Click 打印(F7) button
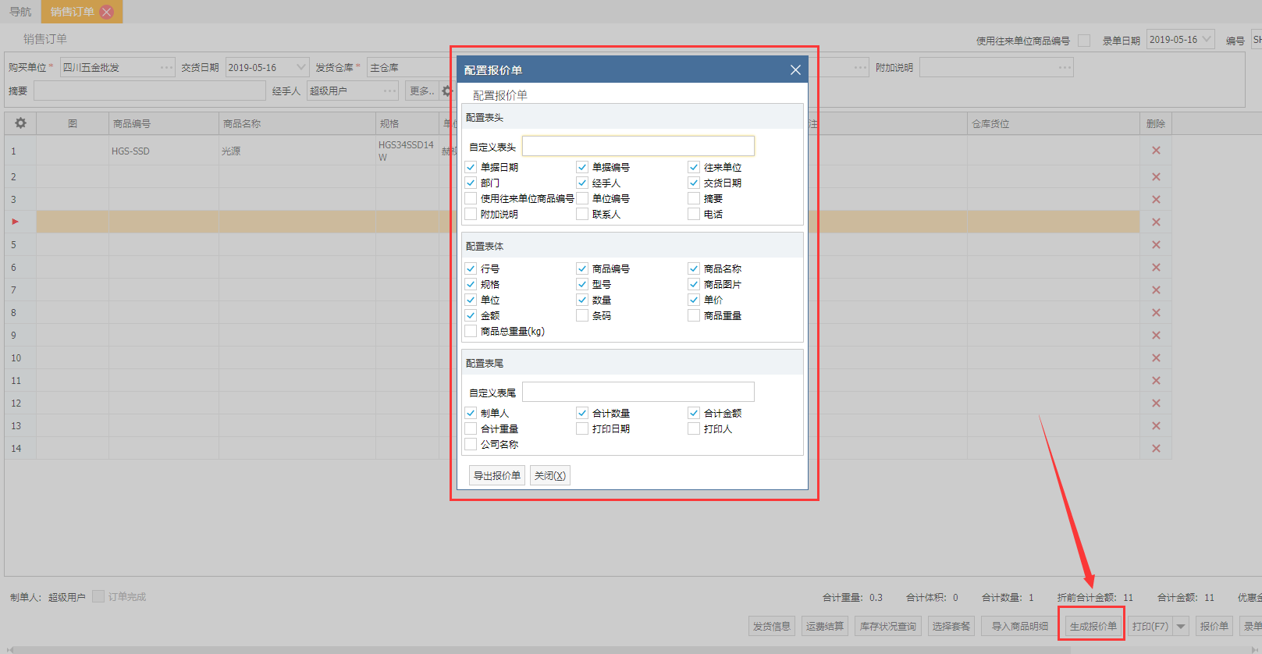This screenshot has height=654, width=1262. click(x=1150, y=627)
